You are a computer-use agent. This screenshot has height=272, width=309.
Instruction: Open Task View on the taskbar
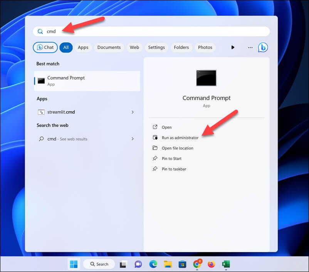click(124, 264)
